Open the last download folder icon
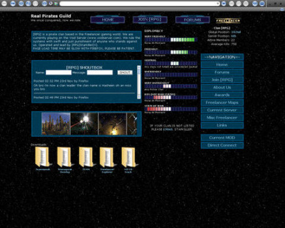Screen dimensions: 285x228 pyautogui.click(x=128, y=157)
